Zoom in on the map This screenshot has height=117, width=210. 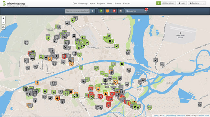pyautogui.click(x=3, y=18)
